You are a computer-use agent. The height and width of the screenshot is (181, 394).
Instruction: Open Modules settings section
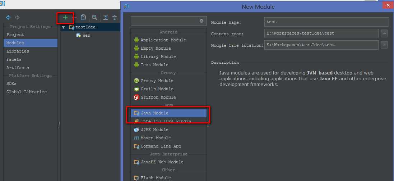coord(31,43)
